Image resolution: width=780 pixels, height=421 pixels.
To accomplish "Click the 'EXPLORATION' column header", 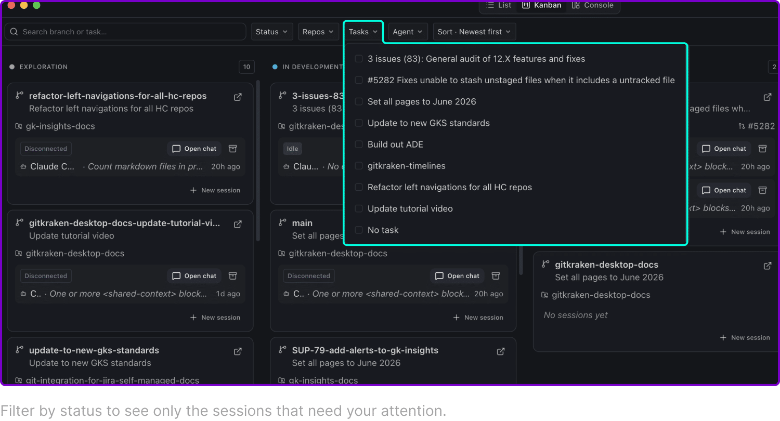I will click(44, 67).
